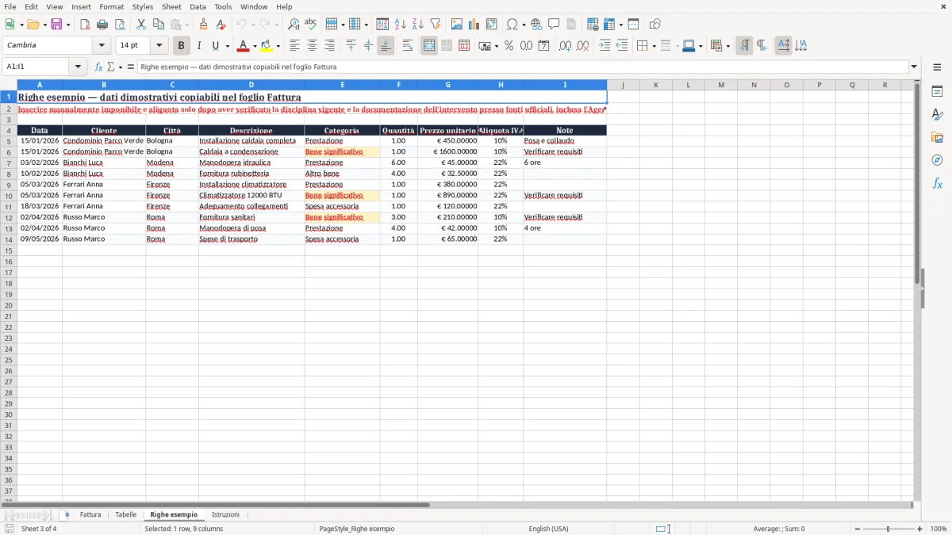Switch to the Istruzioni sheet tab

point(225,515)
